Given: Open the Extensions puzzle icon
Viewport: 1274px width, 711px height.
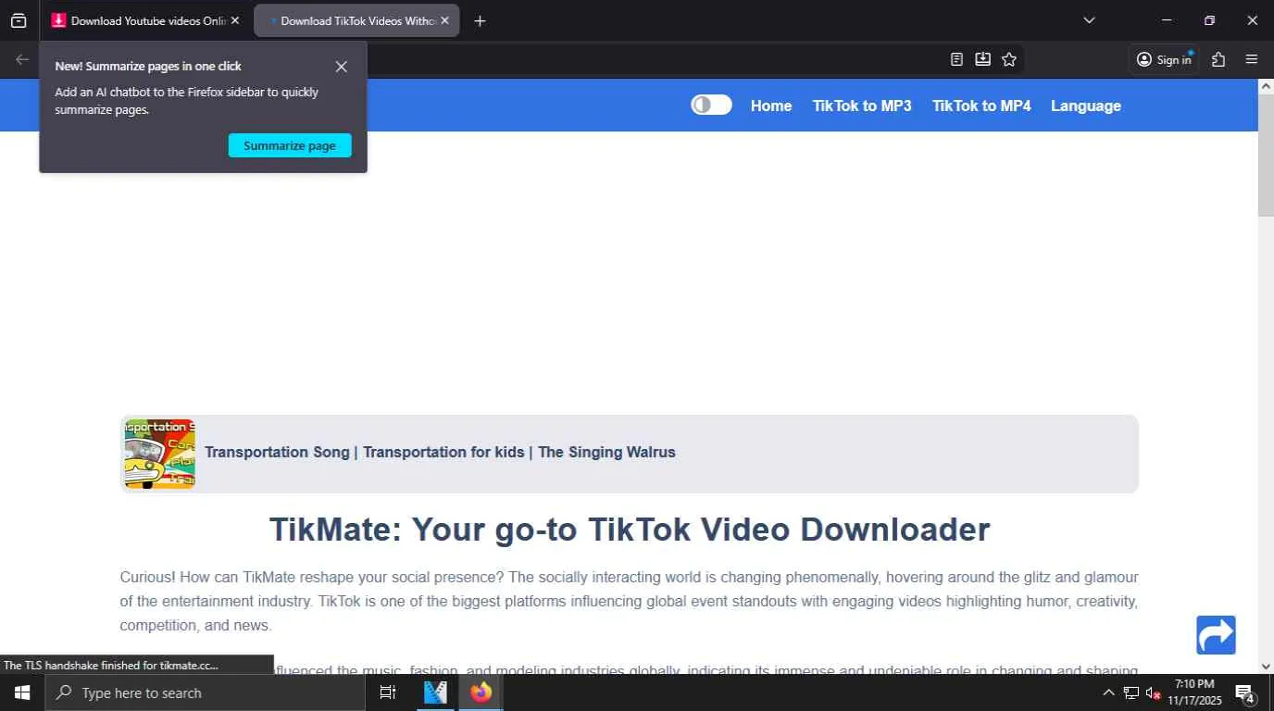Looking at the screenshot, I should pyautogui.click(x=1218, y=59).
